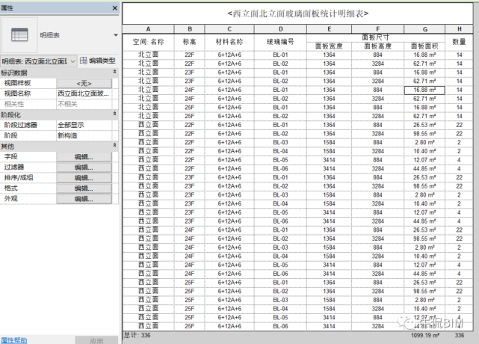Image resolution: width=479 pixels, height=344 pixels.
Task: Click the 玻璃编号 header cell
Action: (280, 42)
